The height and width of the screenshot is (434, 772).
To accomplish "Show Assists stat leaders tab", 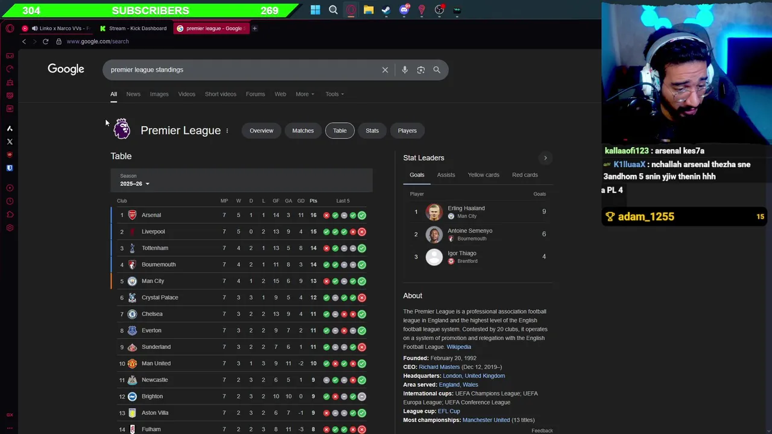I will coord(446,175).
